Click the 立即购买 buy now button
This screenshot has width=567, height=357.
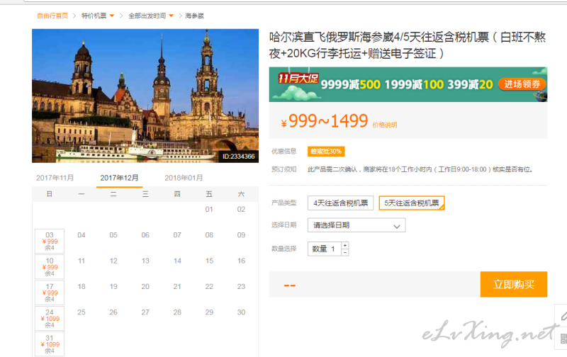514,284
